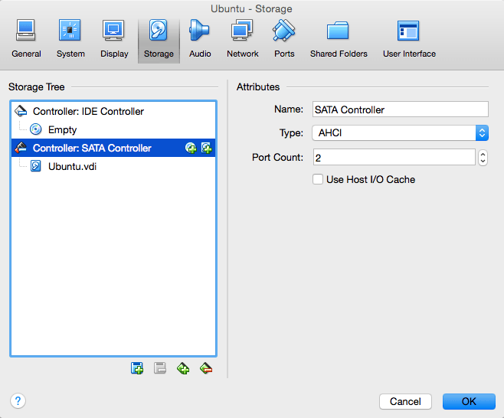Select the IDE Controller tree row

pyautogui.click(x=113, y=111)
